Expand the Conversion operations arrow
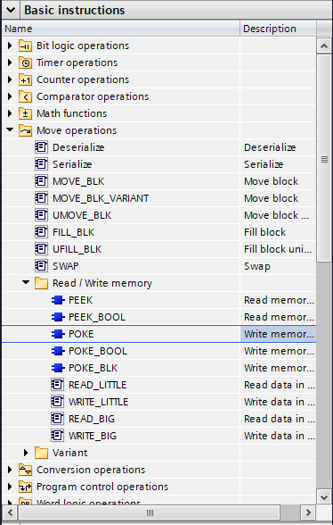Screen dimensions: 333x525 (10, 470)
